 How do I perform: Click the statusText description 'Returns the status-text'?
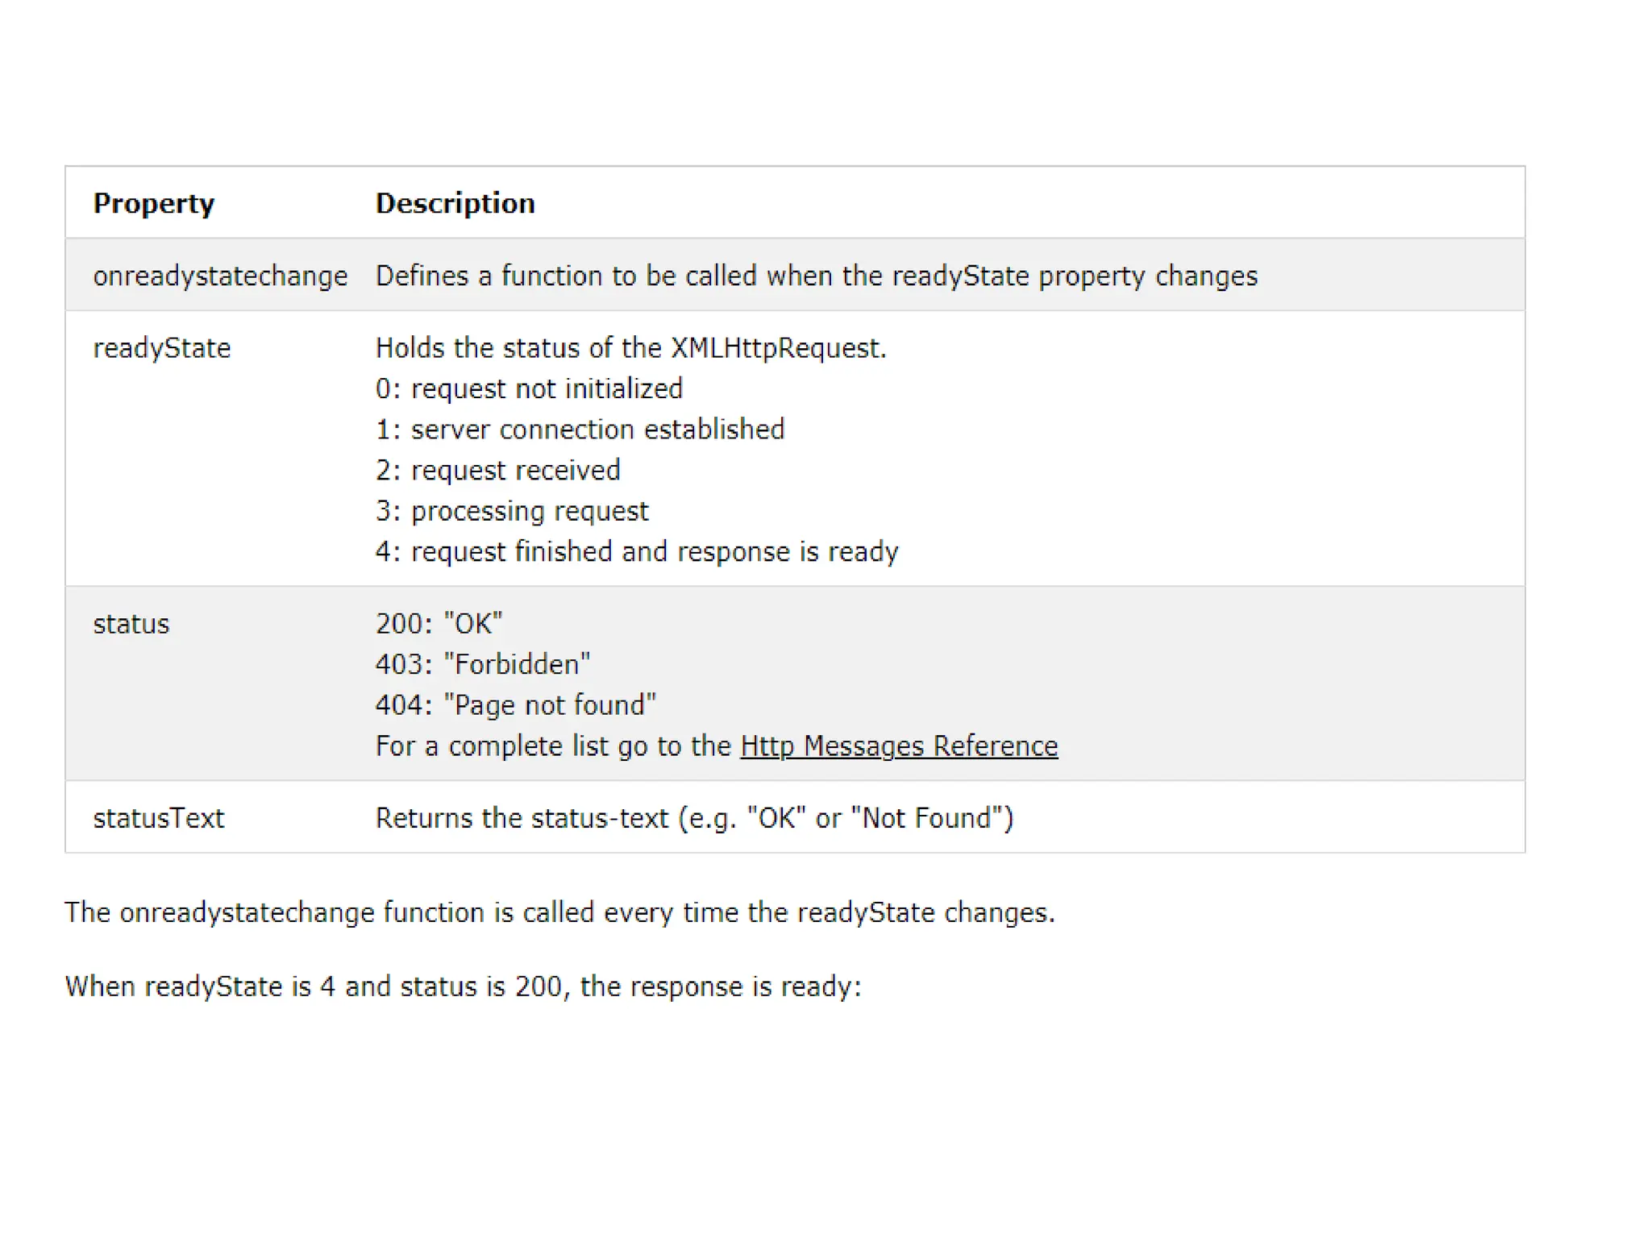tap(694, 818)
